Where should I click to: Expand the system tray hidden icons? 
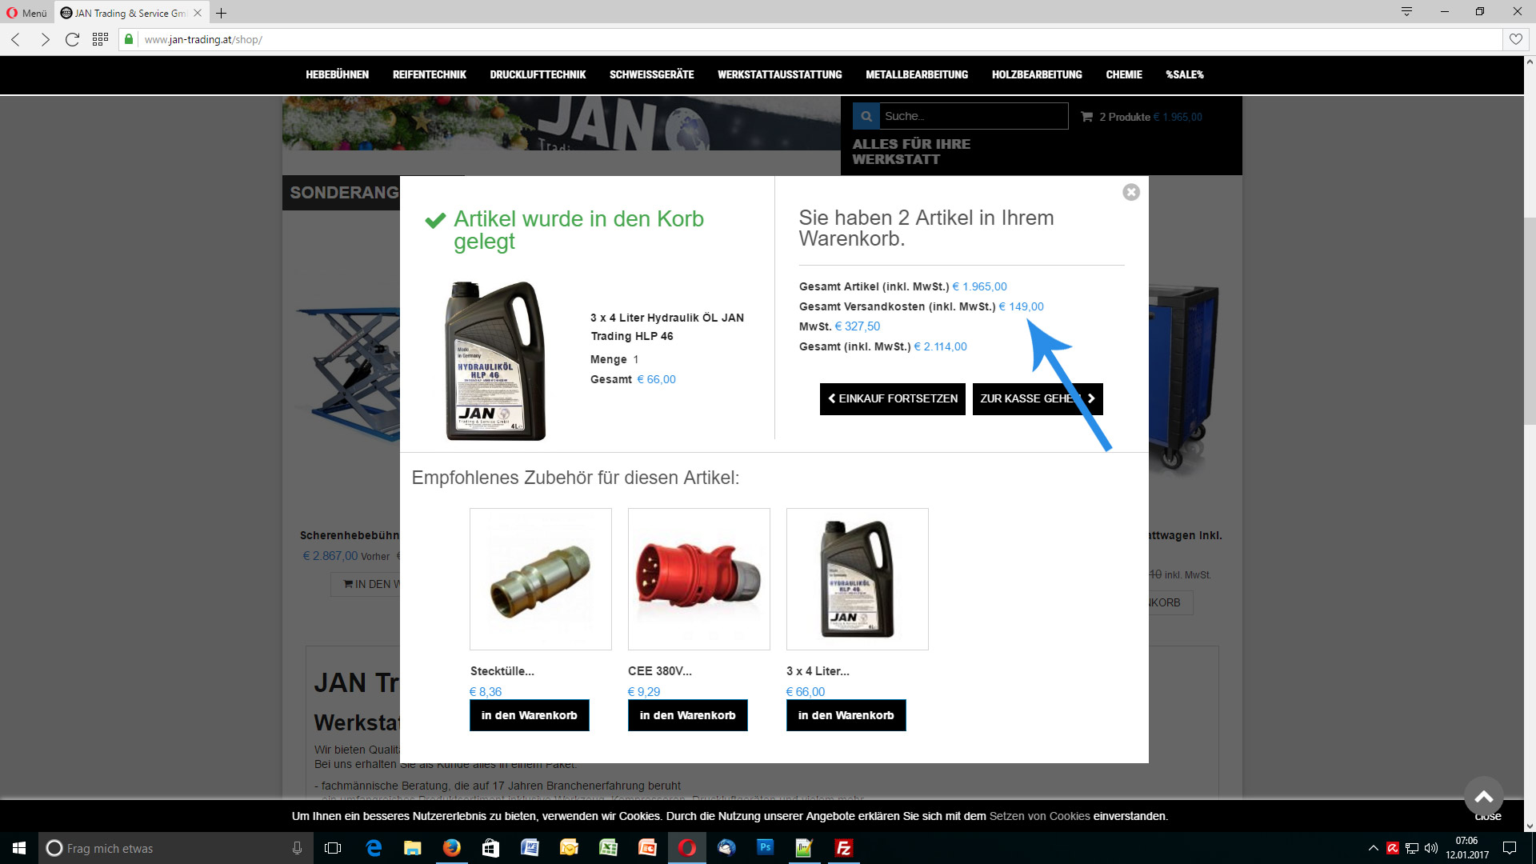coord(1373,848)
